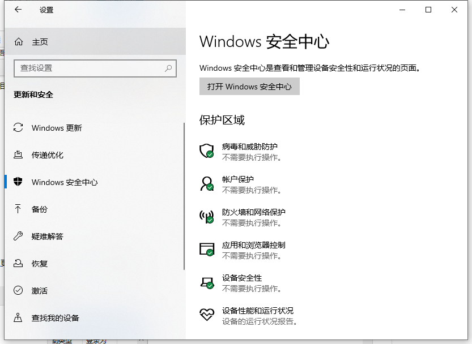Click 打开 Windows 安全中心 button
Image resolution: width=472 pixels, height=344 pixels.
249,87
